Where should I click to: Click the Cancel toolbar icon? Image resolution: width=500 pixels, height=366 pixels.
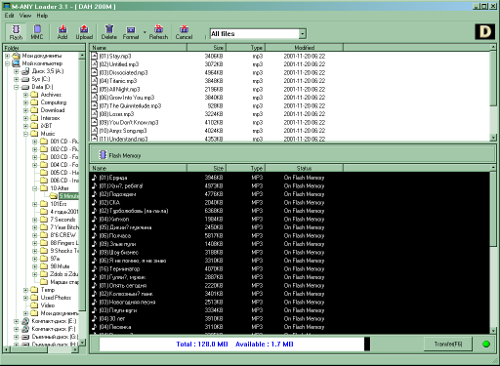tap(184, 32)
